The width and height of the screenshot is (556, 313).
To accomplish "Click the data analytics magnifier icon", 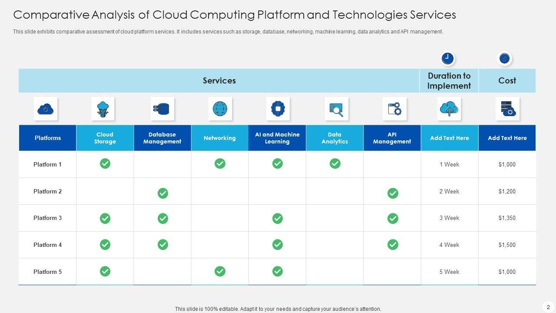I will click(x=337, y=109).
